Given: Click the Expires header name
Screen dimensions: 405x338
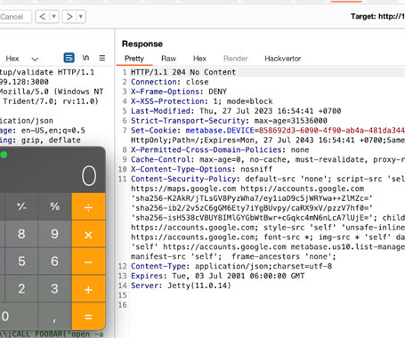Looking at the screenshot, I should (147, 276).
